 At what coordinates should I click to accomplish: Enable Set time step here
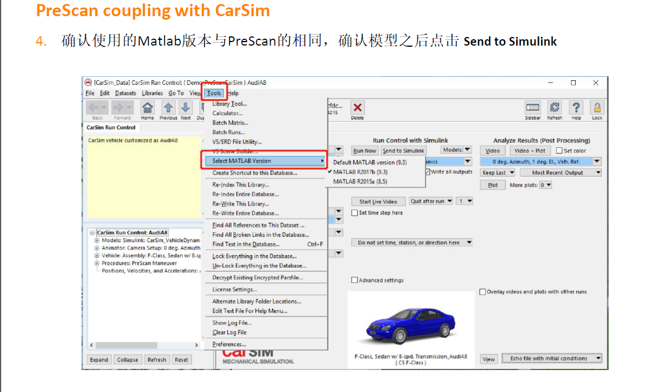click(x=354, y=212)
